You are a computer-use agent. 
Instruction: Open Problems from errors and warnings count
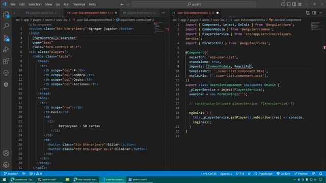pos(36,174)
